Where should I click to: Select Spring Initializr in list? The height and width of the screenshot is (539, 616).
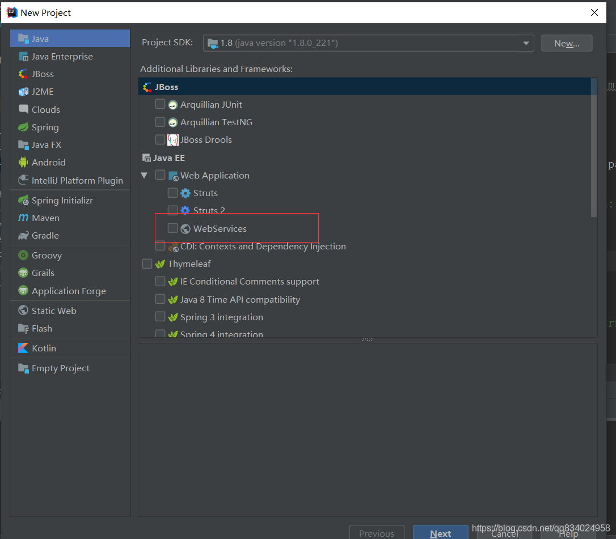pos(62,200)
